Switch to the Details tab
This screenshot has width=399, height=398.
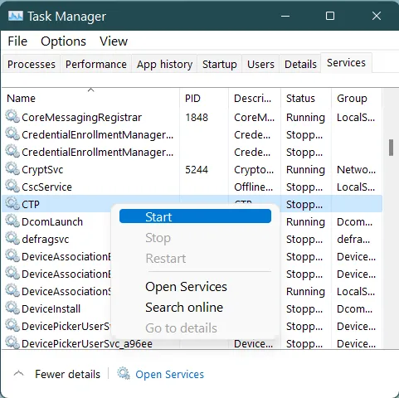[x=300, y=64]
